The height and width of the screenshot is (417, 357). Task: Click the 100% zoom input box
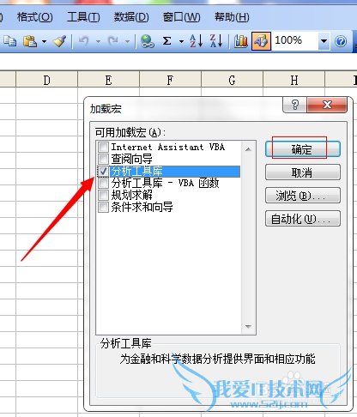pyautogui.click(x=294, y=40)
